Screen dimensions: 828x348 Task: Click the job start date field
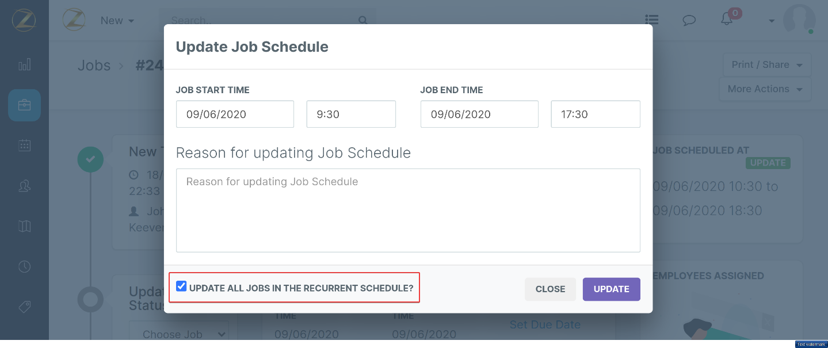point(235,114)
